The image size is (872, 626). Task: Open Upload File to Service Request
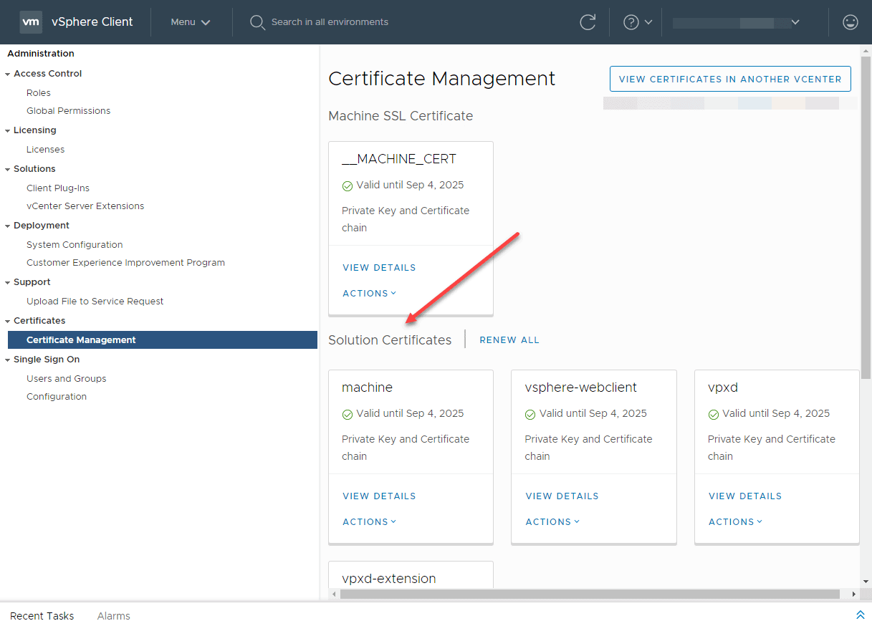click(x=95, y=301)
